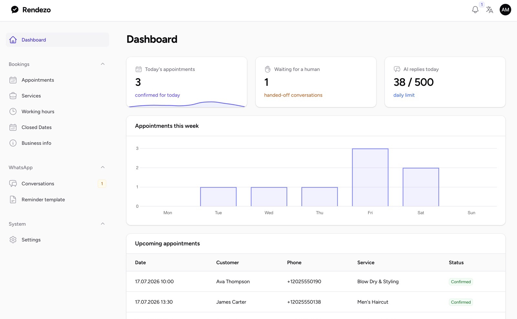Image resolution: width=517 pixels, height=319 pixels.
Task: Click the Business info circle icon
Action: [x=13, y=143]
